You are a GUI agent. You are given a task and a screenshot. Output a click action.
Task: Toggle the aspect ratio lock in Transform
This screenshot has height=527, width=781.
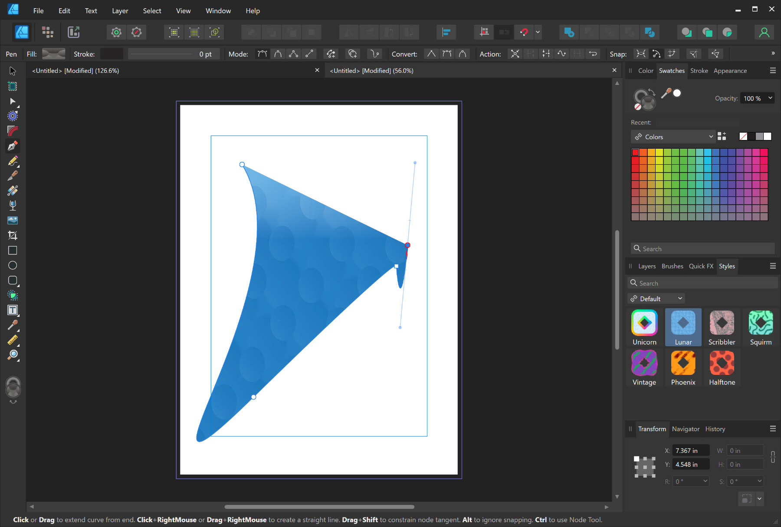(x=773, y=457)
